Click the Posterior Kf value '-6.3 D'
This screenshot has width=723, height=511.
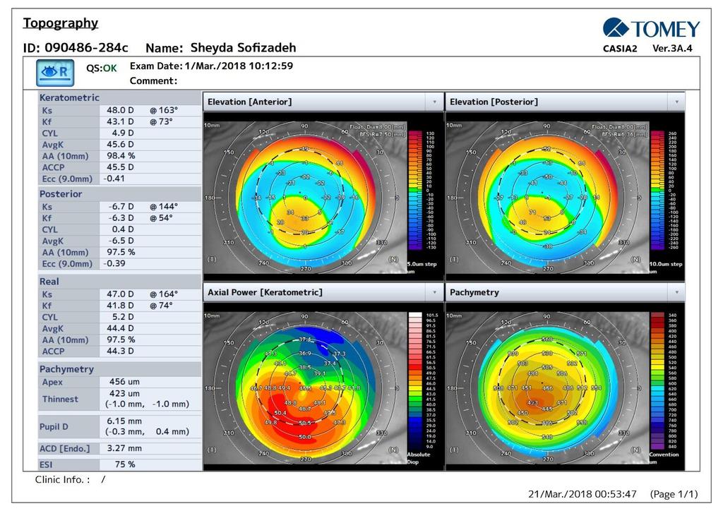pyautogui.click(x=121, y=218)
